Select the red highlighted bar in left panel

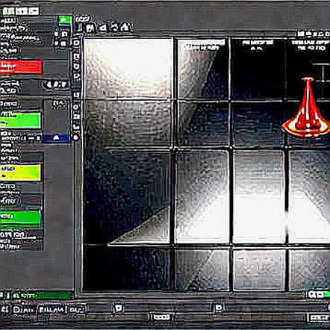point(21,66)
